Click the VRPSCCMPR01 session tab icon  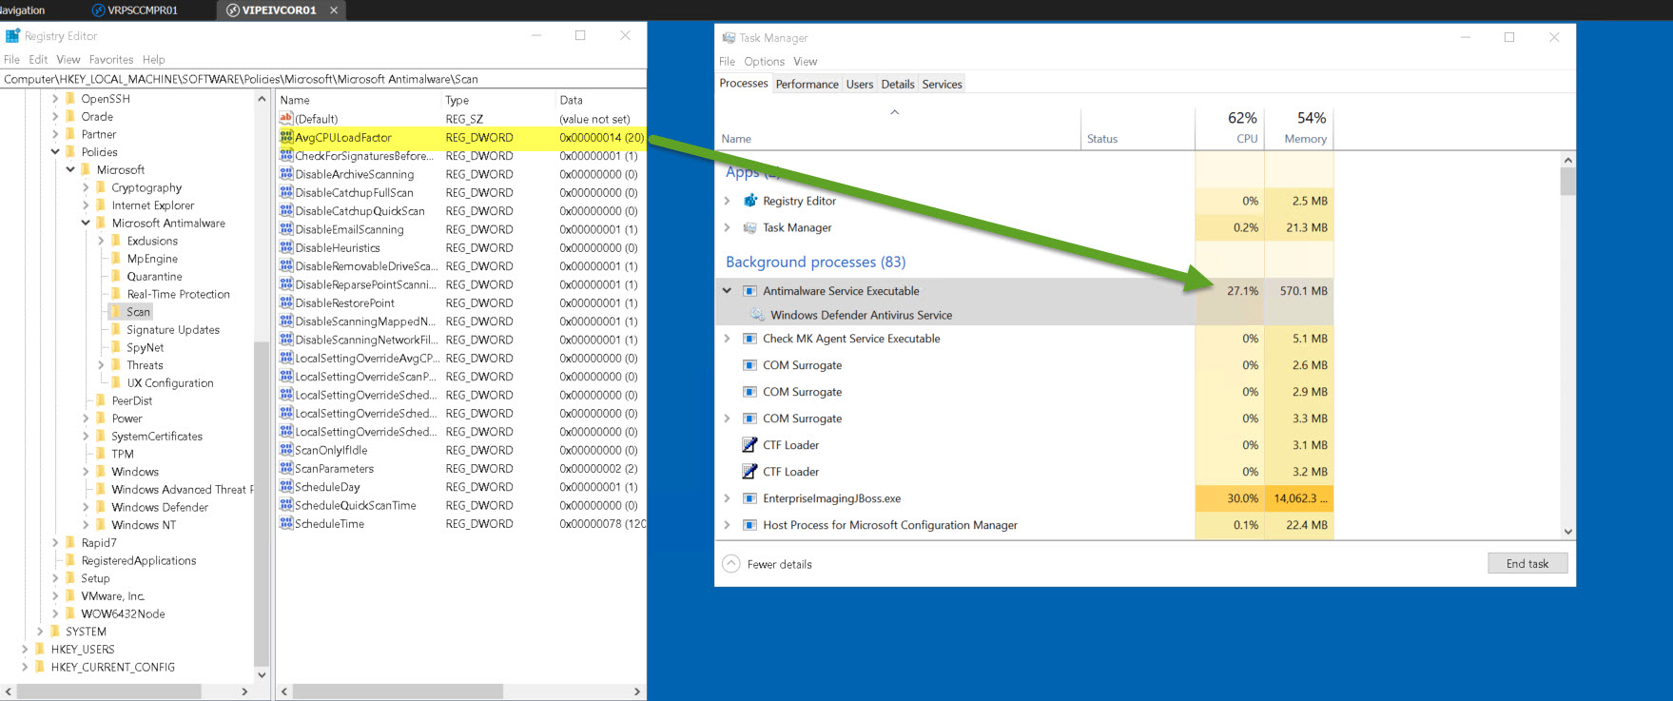(98, 10)
